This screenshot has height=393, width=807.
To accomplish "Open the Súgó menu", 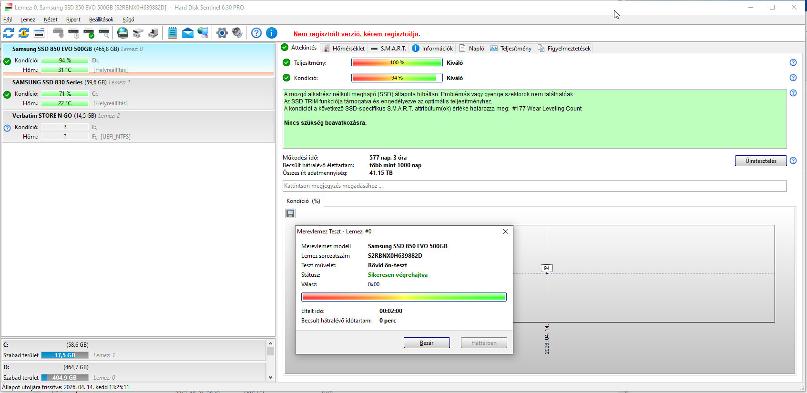I will point(128,20).
